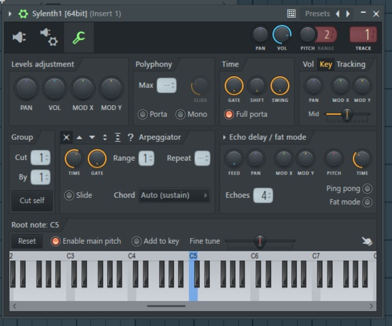Set arpeggiator to up-down sticky mode
The height and width of the screenshot is (326, 392).
(x=118, y=137)
